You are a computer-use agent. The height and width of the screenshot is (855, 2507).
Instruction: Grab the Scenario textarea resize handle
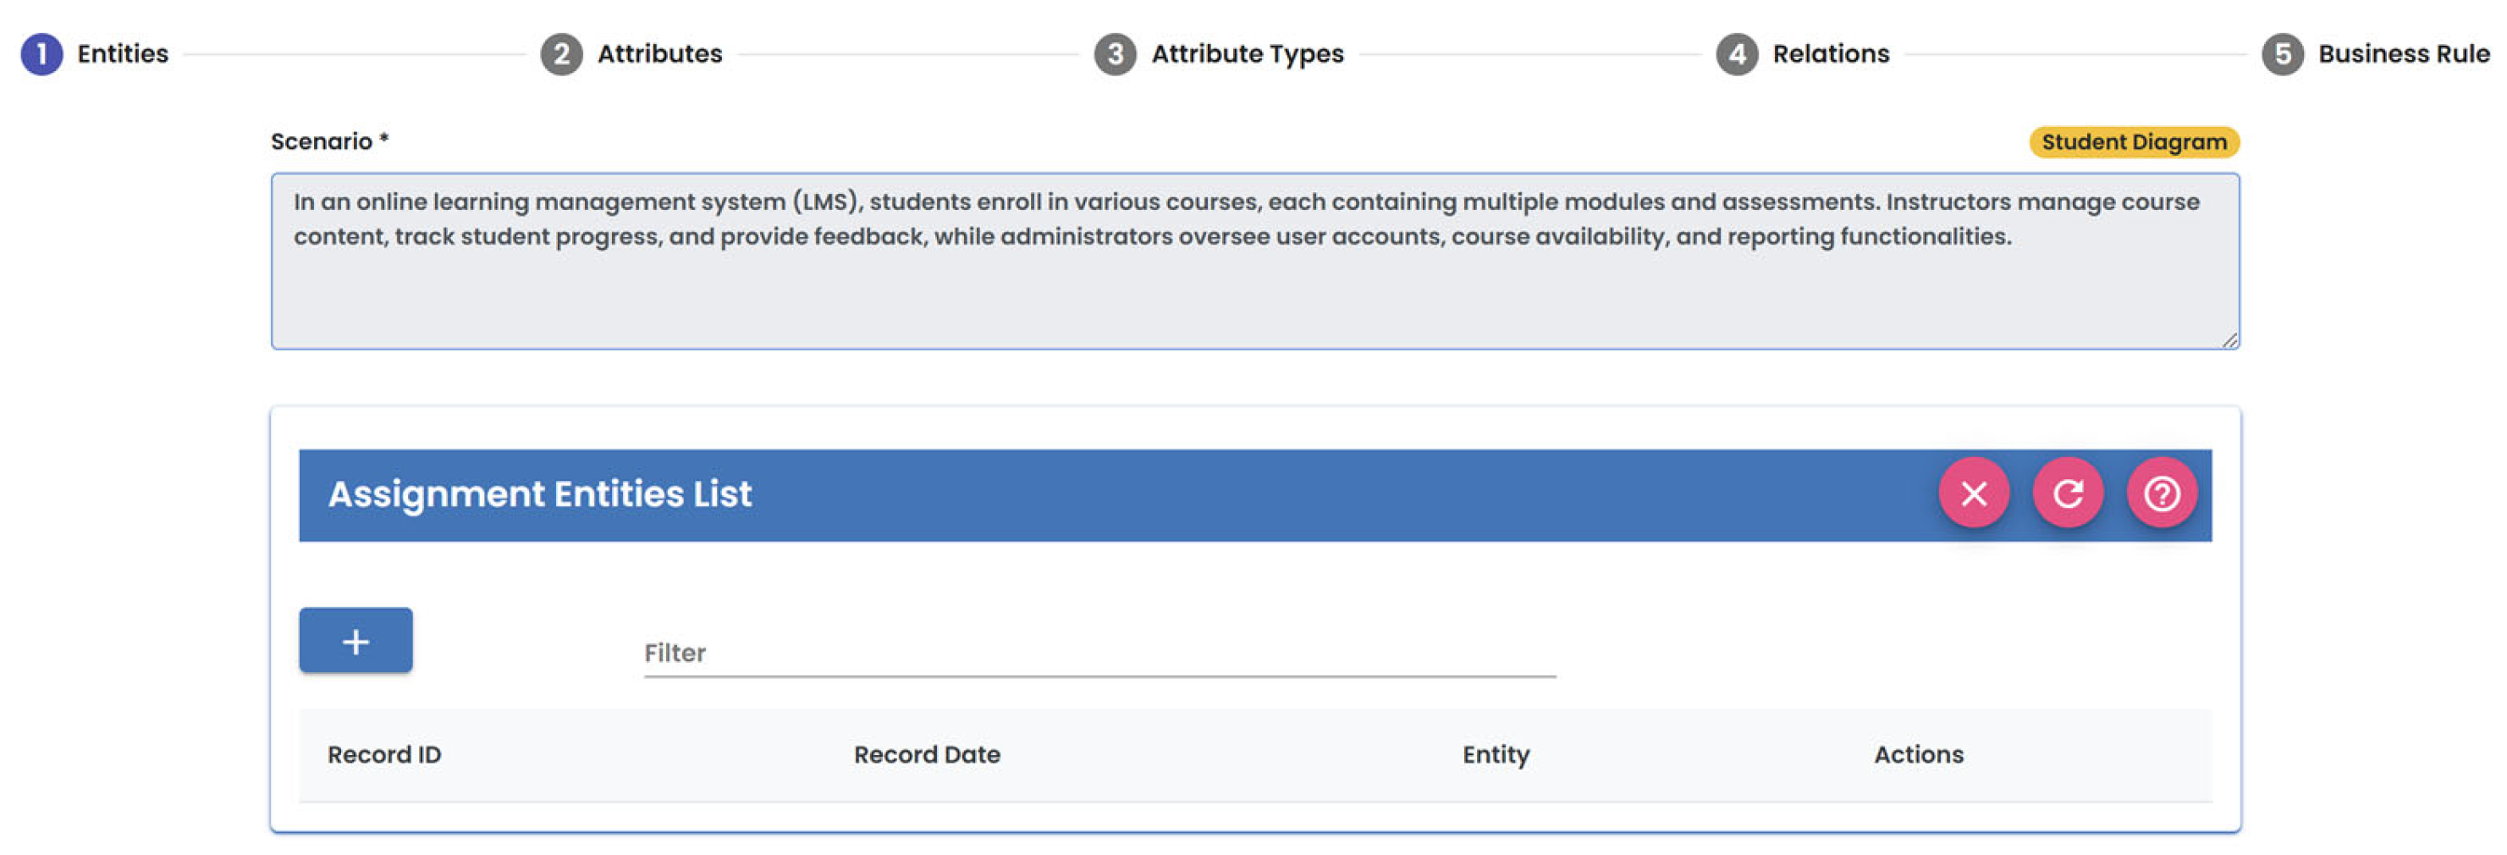pos(2229,339)
